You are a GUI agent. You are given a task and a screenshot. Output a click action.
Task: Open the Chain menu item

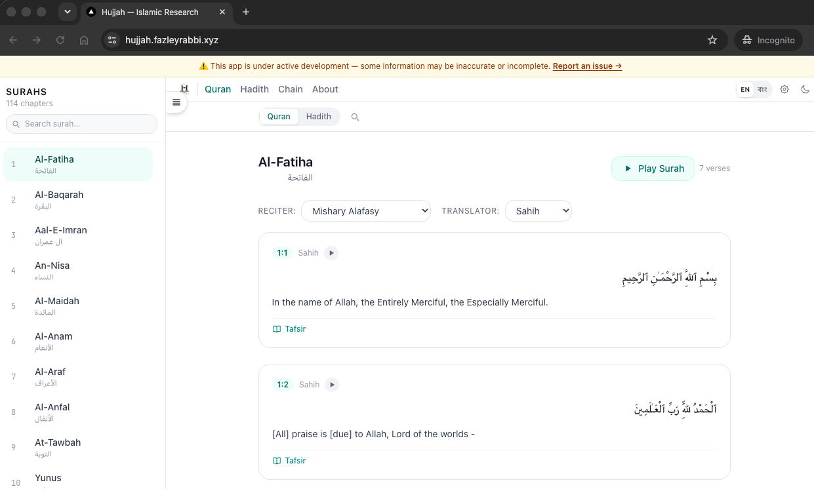[x=291, y=89]
